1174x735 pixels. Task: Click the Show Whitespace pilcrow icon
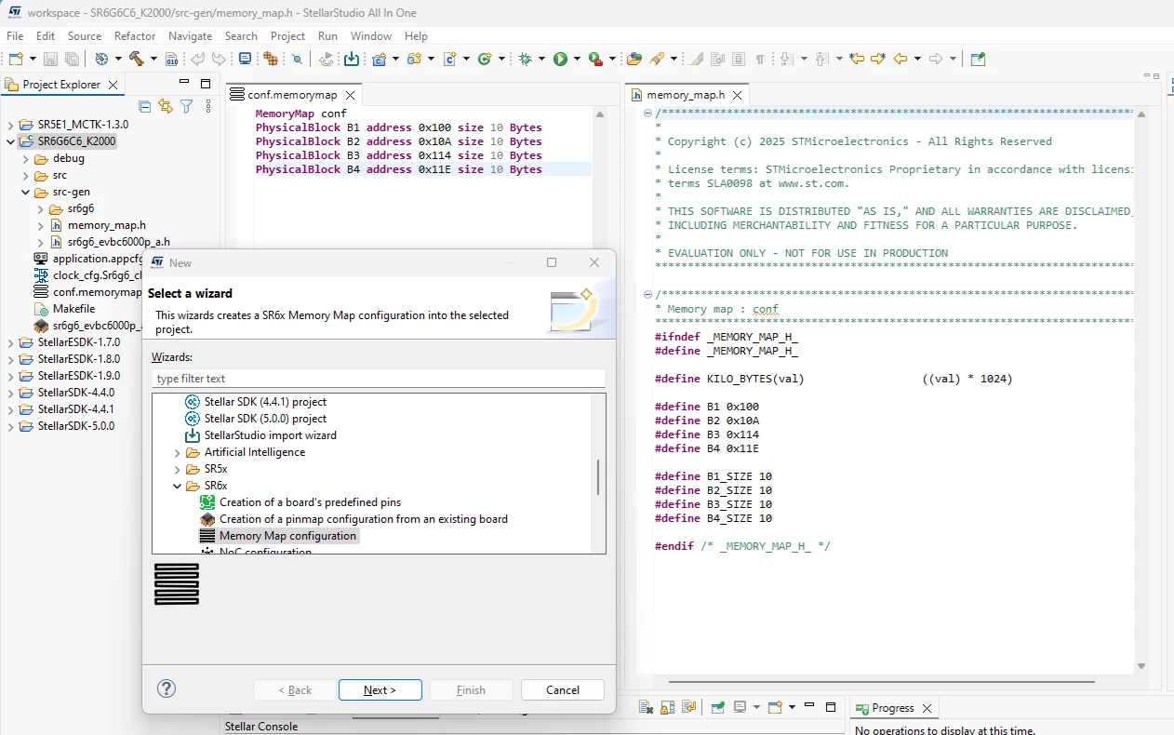[759, 59]
